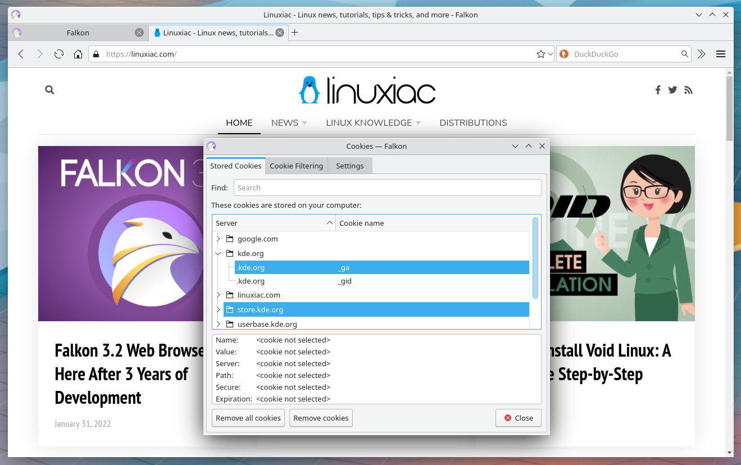The image size is (741, 465).
Task: Open the home page with the house icon
Action: [78, 54]
